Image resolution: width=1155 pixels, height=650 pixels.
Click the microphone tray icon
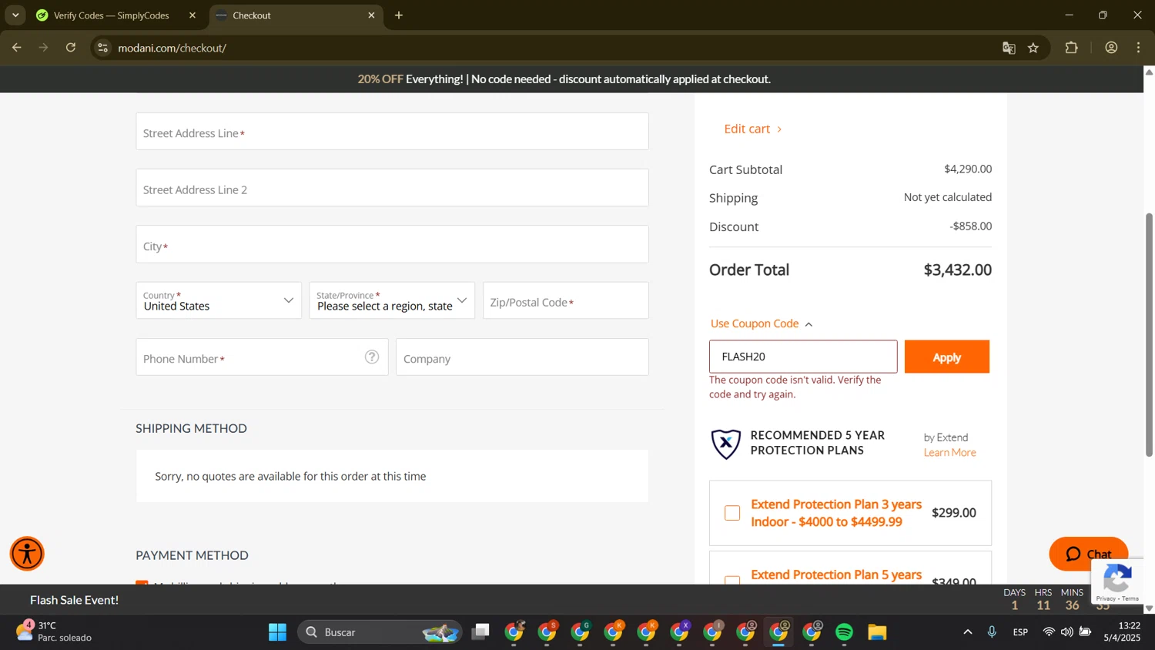coord(992,632)
